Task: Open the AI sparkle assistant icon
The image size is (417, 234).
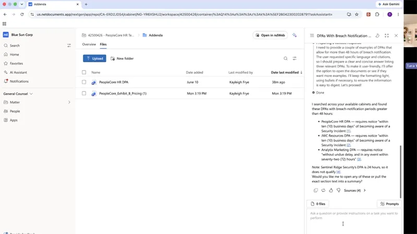Action: tap(295, 35)
